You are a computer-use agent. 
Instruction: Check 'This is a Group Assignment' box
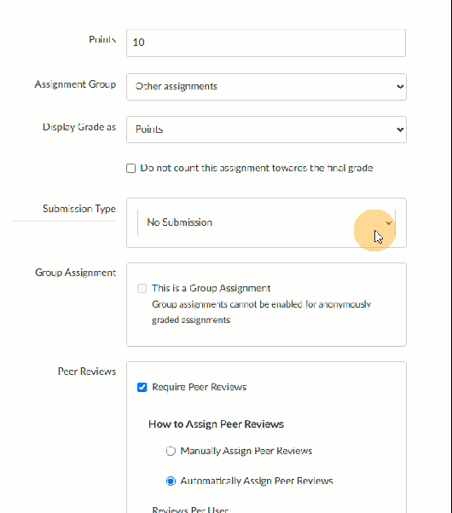click(142, 288)
